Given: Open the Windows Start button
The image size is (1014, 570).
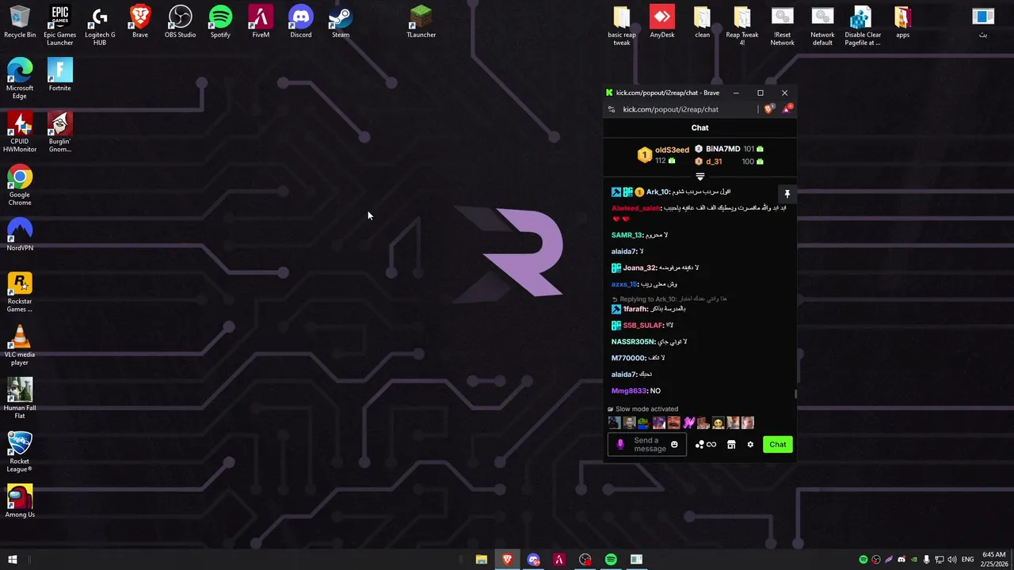Looking at the screenshot, I should point(13,560).
